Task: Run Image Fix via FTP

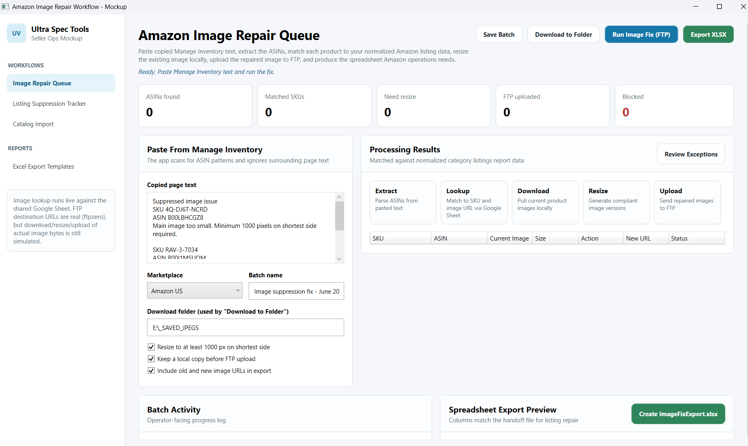Action: [641, 34]
